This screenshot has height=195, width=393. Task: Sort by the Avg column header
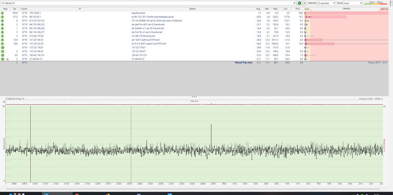tap(258, 8)
